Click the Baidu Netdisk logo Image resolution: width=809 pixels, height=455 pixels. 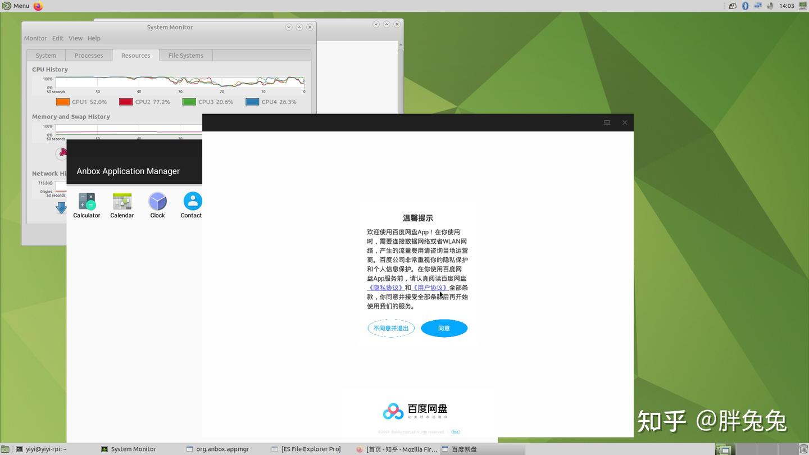[x=393, y=411]
